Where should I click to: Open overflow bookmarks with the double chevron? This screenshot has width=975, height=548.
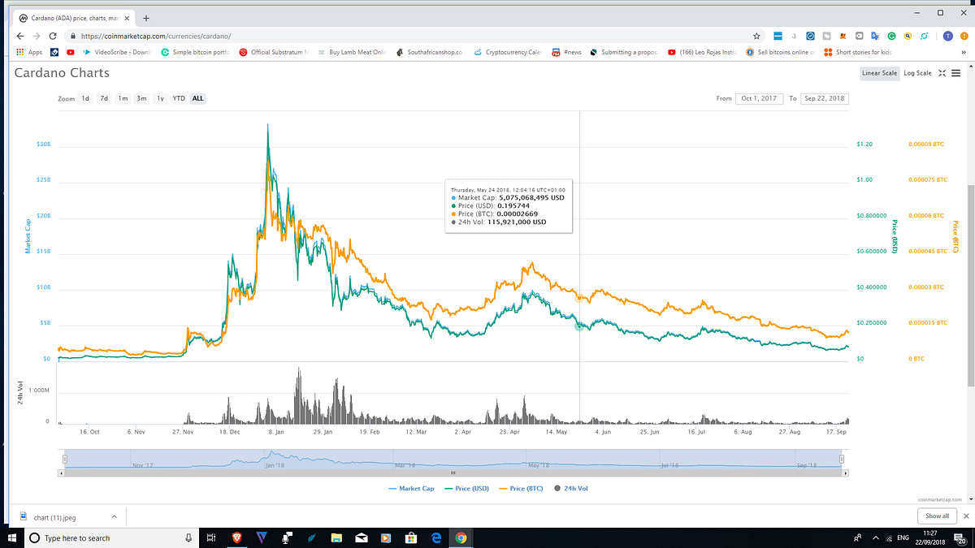click(x=963, y=51)
